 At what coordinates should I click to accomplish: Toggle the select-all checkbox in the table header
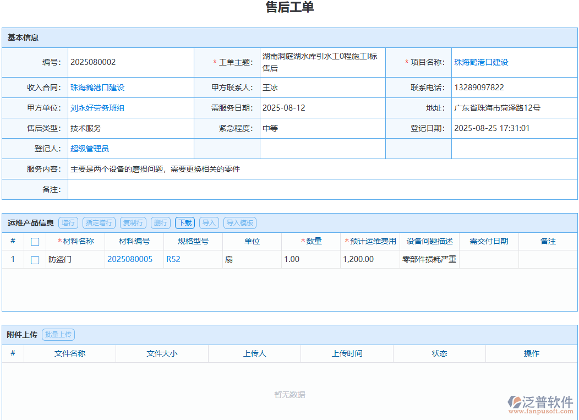pos(35,241)
